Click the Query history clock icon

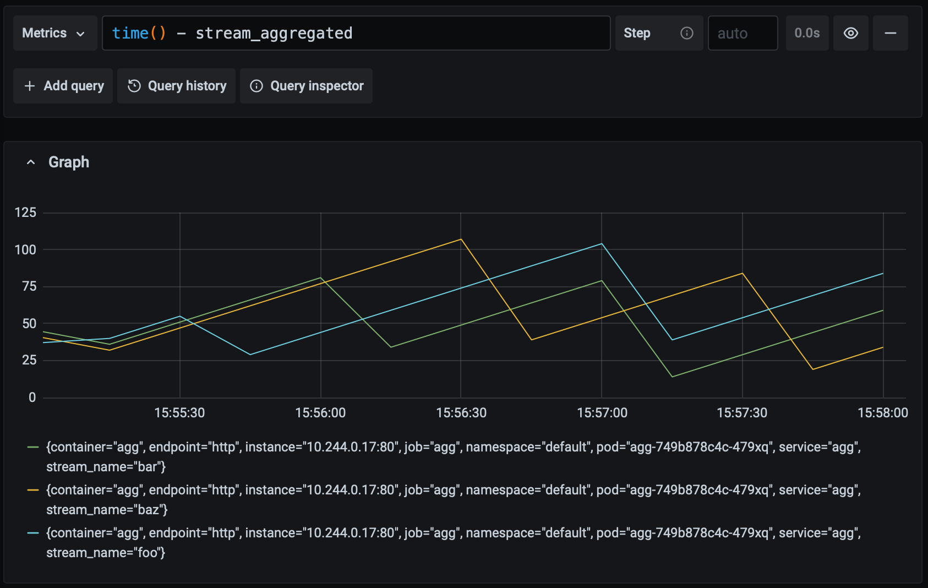click(x=134, y=86)
